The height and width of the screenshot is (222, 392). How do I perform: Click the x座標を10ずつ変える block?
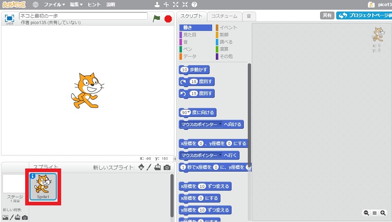click(205, 186)
